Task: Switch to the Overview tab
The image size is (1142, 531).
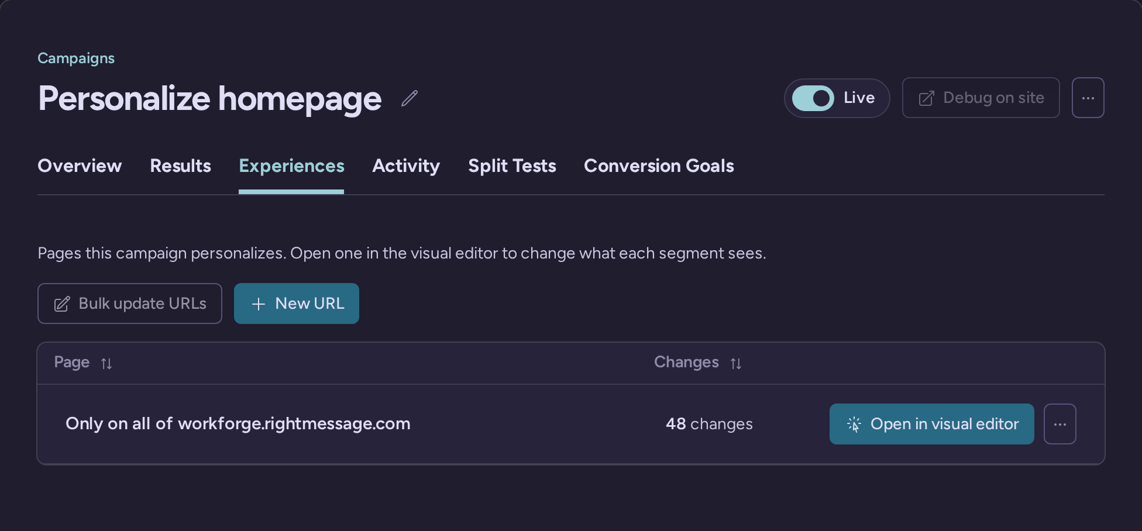Action: 80,166
